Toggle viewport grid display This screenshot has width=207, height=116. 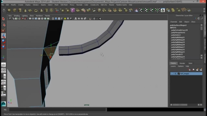pyautogui.click(x=30, y=19)
